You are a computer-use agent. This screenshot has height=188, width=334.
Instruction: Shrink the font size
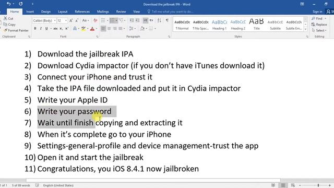(x=77, y=20)
